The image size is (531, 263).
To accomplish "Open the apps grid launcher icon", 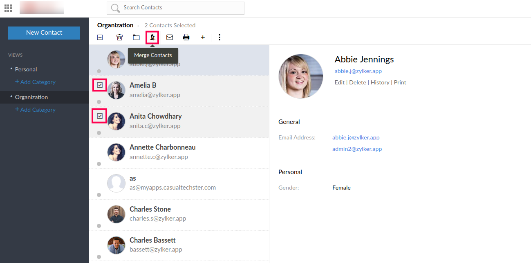I will pyautogui.click(x=8, y=8).
